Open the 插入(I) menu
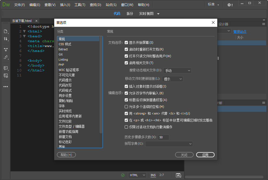 point(65,5)
